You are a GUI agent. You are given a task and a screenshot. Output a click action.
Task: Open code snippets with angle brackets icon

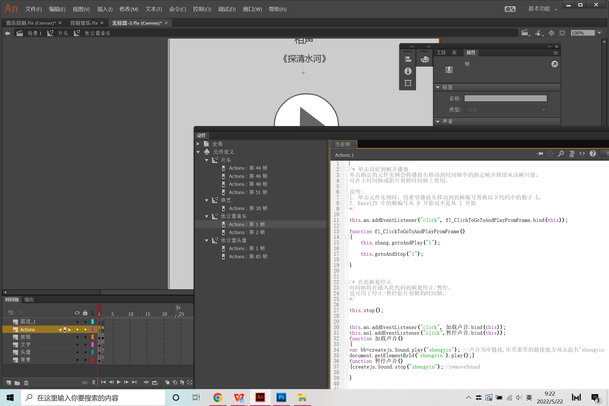pyautogui.click(x=582, y=154)
